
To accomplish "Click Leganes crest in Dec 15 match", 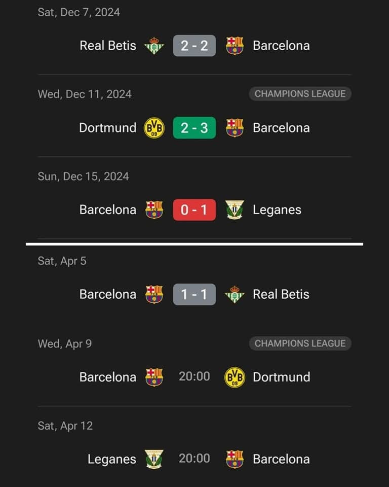I will pyautogui.click(x=235, y=210).
